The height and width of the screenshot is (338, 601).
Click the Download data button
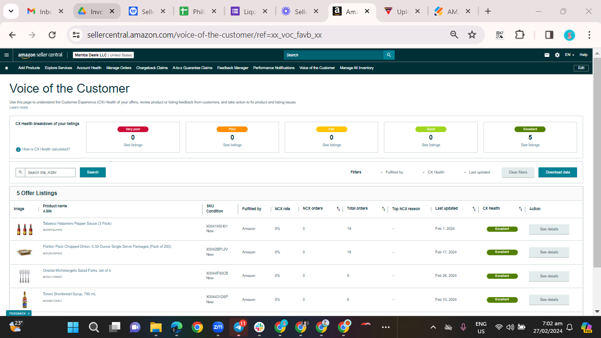(x=558, y=173)
